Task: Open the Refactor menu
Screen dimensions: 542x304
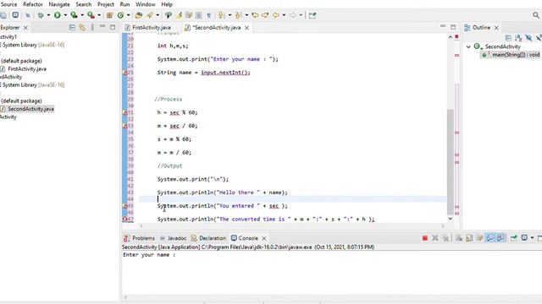Action: (x=33, y=4)
